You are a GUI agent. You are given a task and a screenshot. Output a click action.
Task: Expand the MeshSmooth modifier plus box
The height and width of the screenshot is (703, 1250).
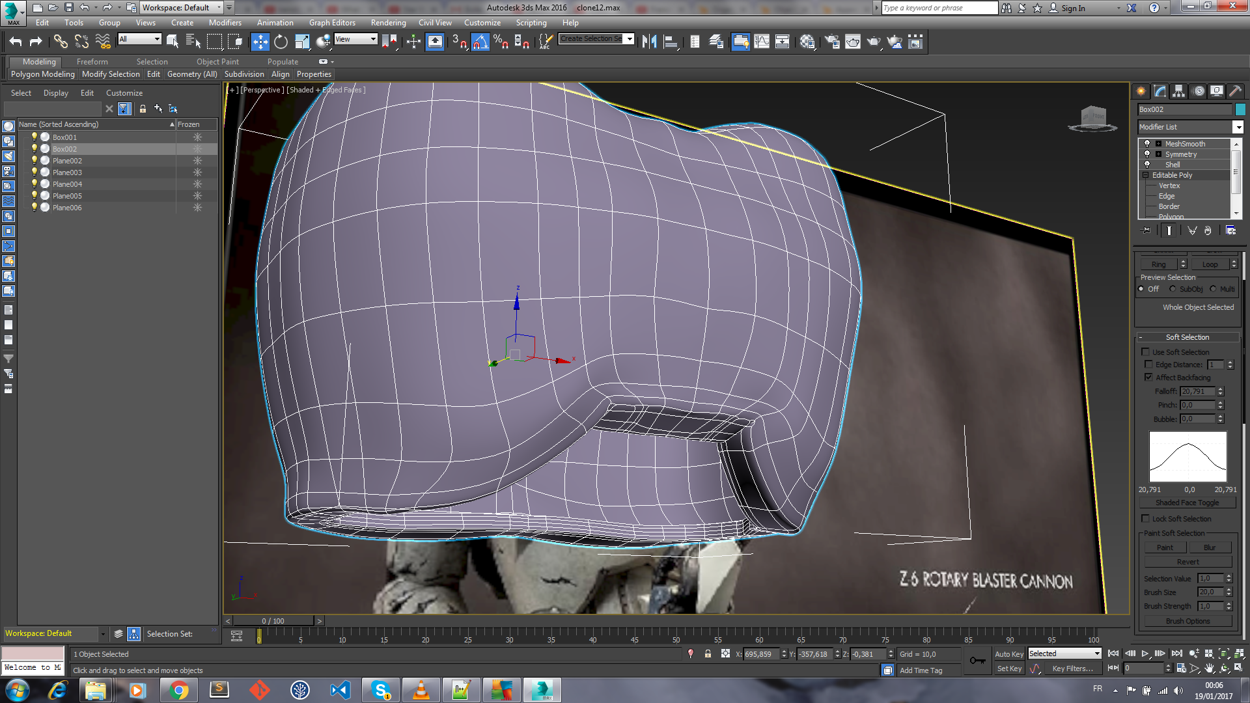(x=1158, y=144)
